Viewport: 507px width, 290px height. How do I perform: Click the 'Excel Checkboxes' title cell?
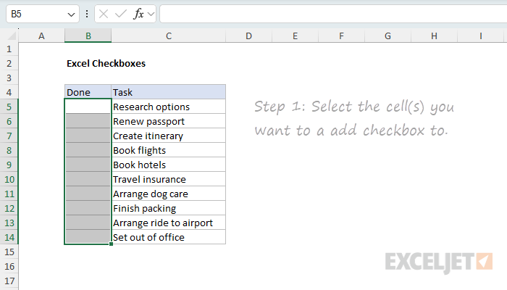click(x=106, y=64)
